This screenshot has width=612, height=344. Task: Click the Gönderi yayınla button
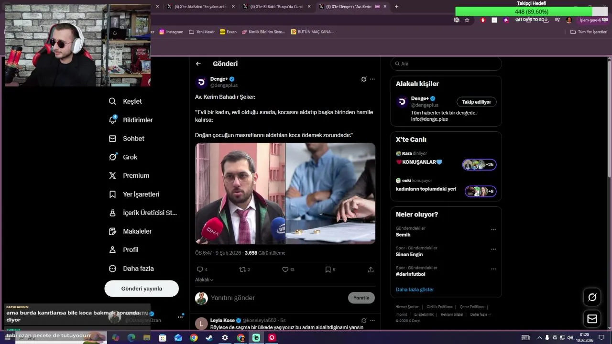[x=142, y=289]
